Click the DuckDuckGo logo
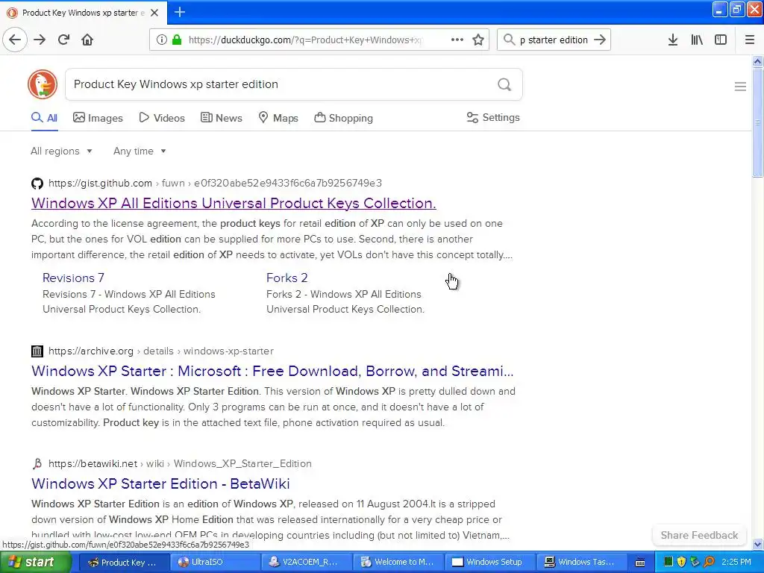This screenshot has width=764, height=573. coord(43,84)
